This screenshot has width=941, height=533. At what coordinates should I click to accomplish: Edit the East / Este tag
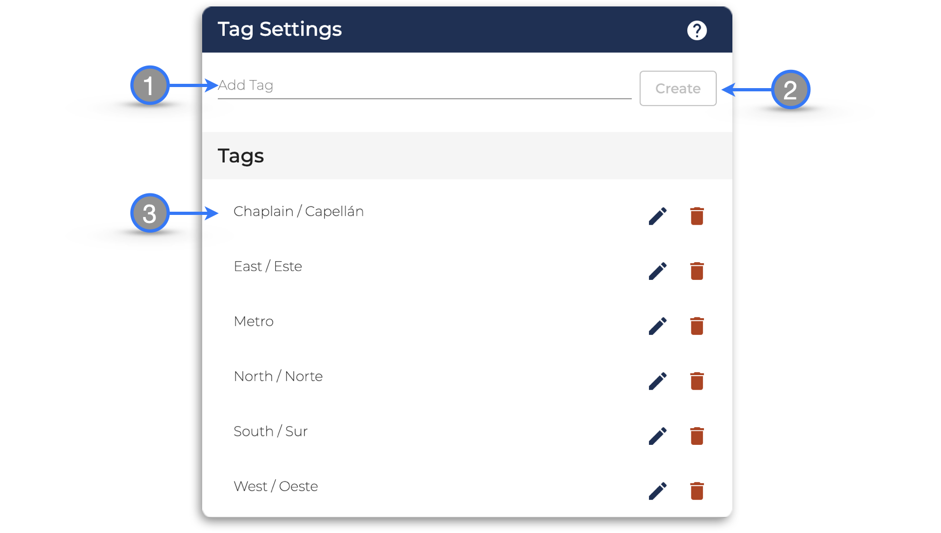[x=658, y=271]
